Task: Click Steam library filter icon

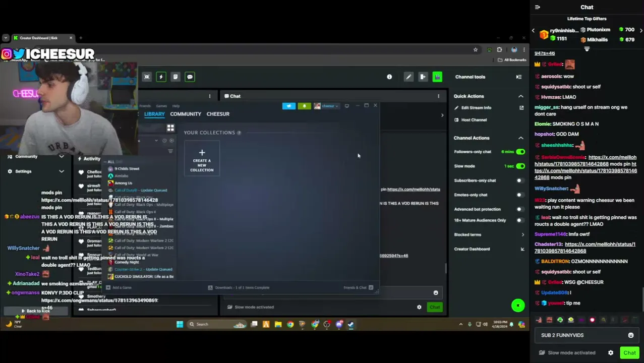Action: pyautogui.click(x=170, y=151)
